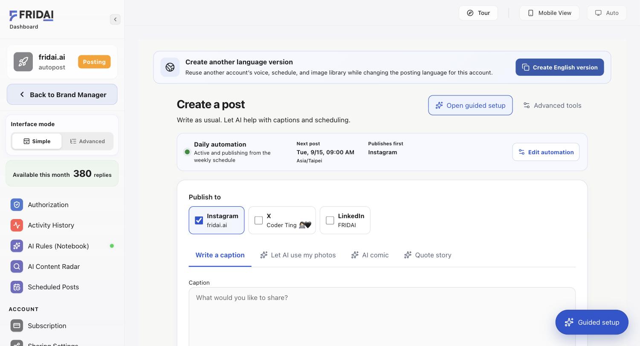This screenshot has width=640, height=346.
Task: Open guided setup button near heading
Action: [x=470, y=105]
